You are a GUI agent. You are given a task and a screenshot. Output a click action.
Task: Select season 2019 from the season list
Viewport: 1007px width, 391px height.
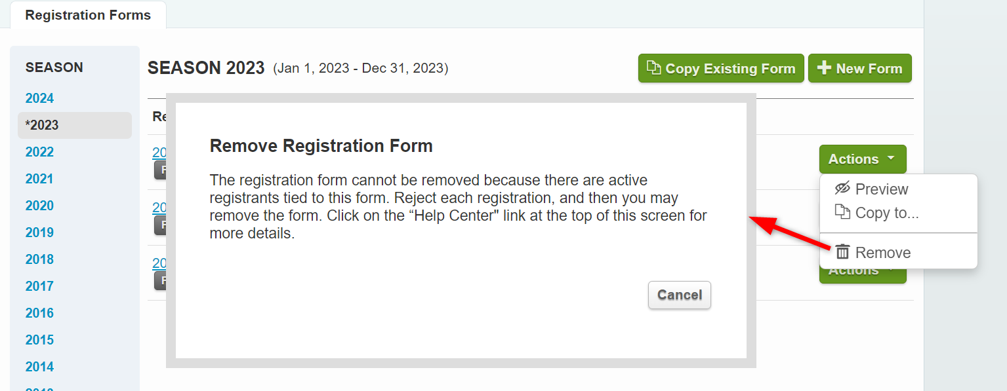[x=39, y=232]
